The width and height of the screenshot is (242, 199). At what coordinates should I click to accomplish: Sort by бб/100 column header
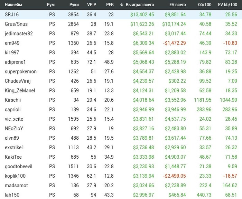(x=205, y=5)
